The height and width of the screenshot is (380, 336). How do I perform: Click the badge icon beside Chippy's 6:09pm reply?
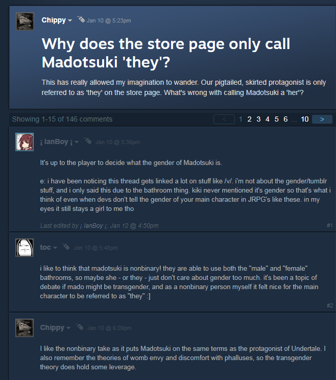80,327
